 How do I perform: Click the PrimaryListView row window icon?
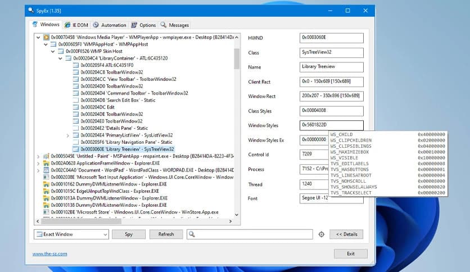click(76, 135)
